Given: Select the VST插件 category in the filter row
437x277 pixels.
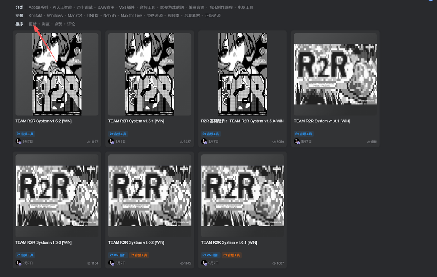Looking at the screenshot, I should click(127, 7).
